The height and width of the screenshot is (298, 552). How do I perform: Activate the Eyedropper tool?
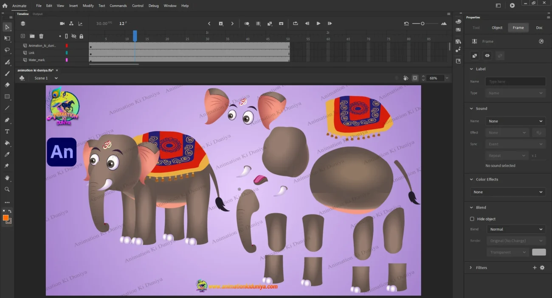tap(7, 154)
